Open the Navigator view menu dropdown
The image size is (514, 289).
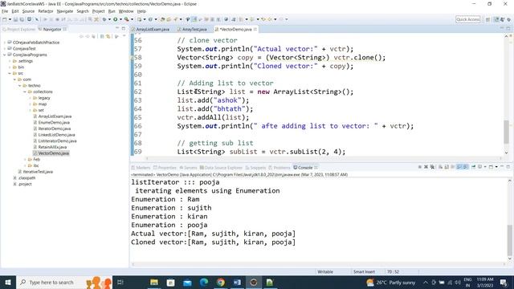[124, 35]
